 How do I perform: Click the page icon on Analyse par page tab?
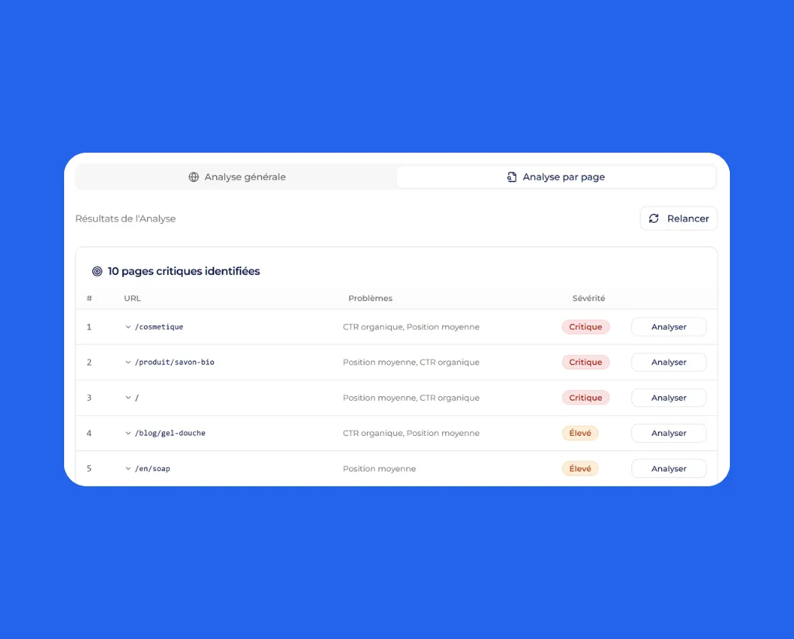[x=511, y=176]
